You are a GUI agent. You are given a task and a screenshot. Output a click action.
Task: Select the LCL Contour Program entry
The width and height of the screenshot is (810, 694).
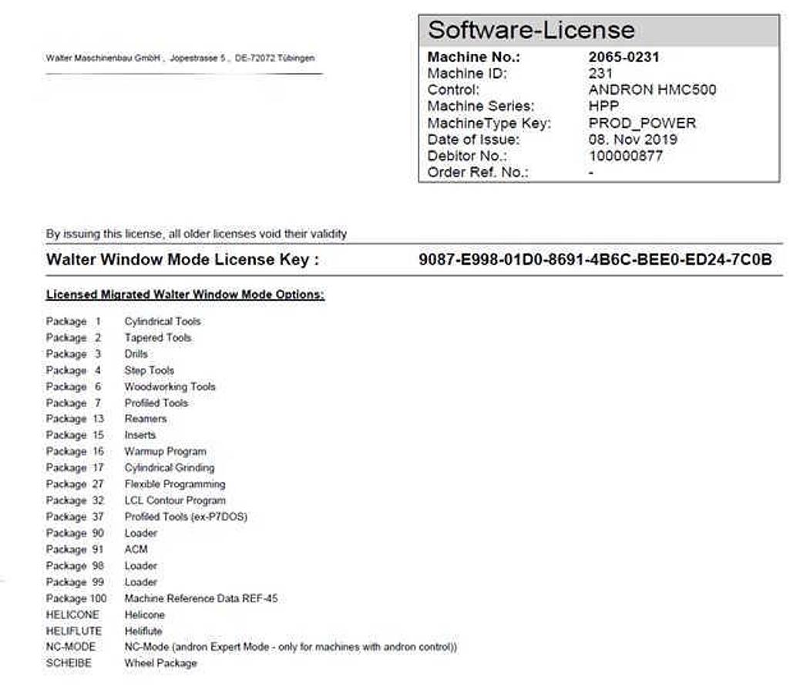(x=175, y=500)
